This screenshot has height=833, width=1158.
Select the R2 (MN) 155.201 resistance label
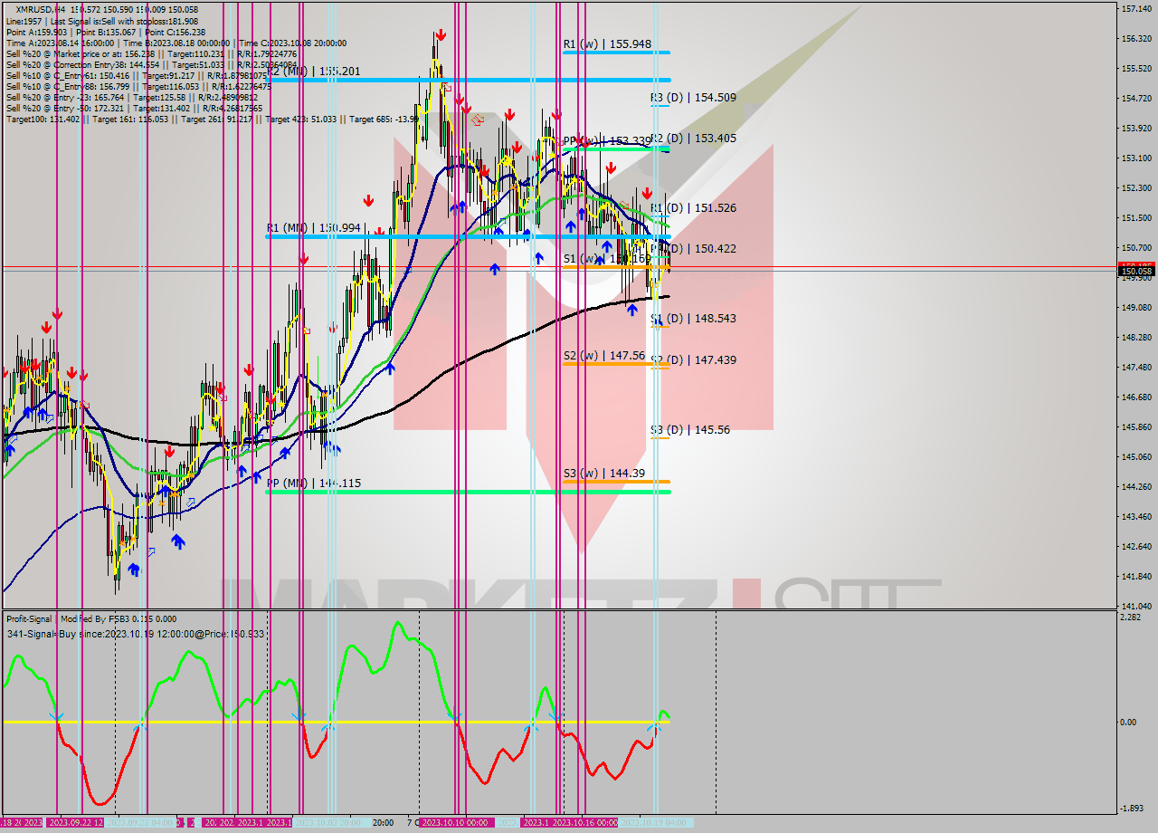[314, 71]
